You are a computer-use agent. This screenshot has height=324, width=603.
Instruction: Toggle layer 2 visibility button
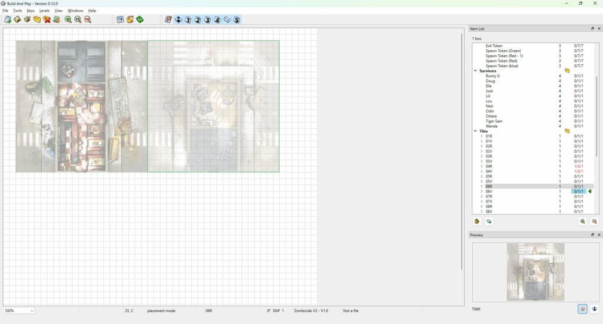pyautogui.click(x=198, y=19)
